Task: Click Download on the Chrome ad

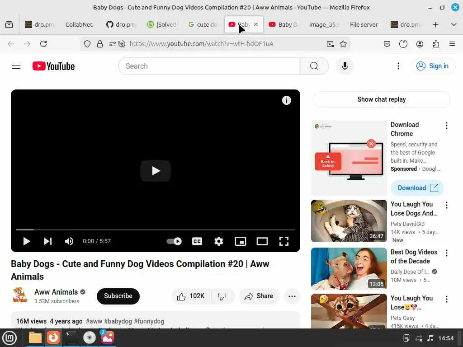Action: click(417, 188)
